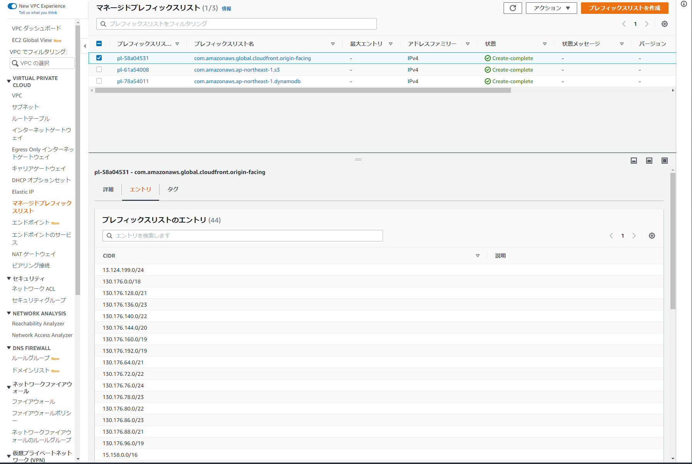
Task: Click Tell us what you think link
Action: click(x=38, y=13)
